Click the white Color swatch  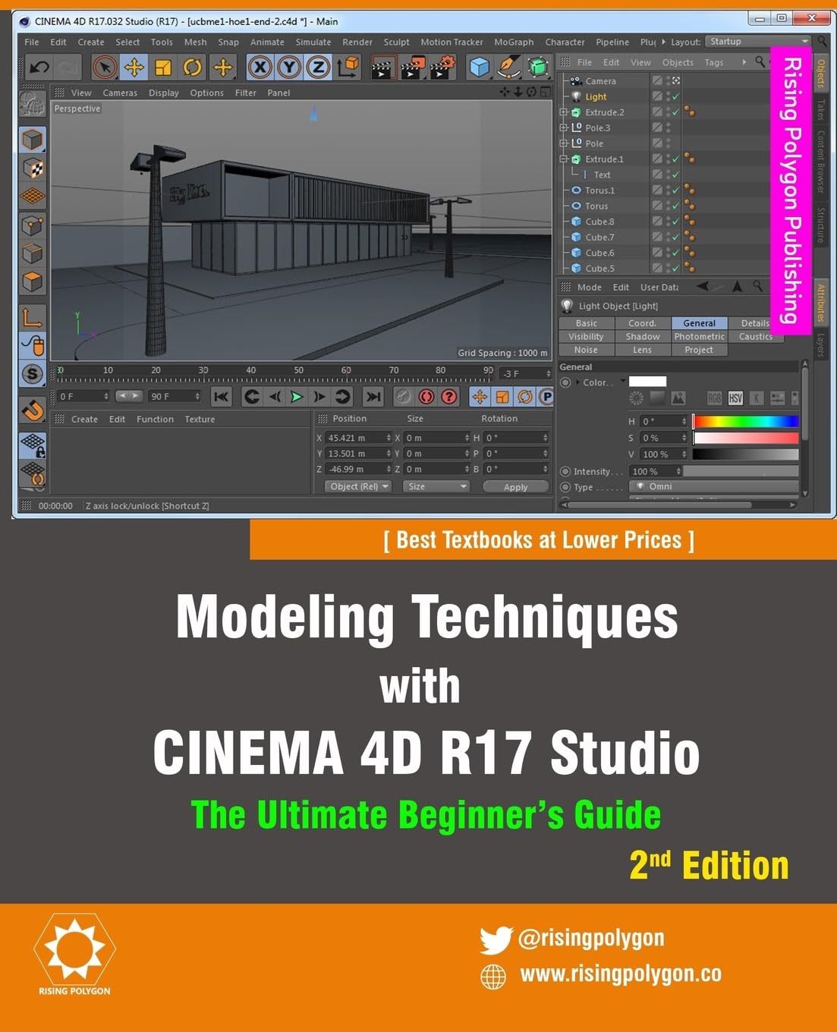(647, 382)
